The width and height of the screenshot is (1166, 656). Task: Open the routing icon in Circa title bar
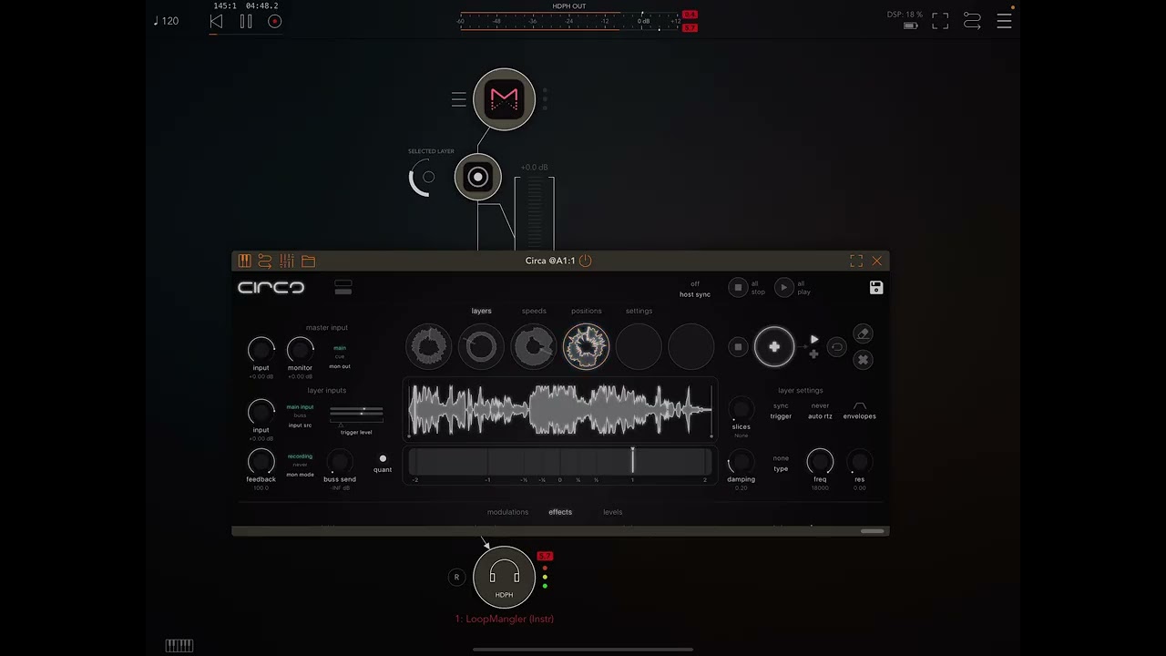[x=265, y=261]
